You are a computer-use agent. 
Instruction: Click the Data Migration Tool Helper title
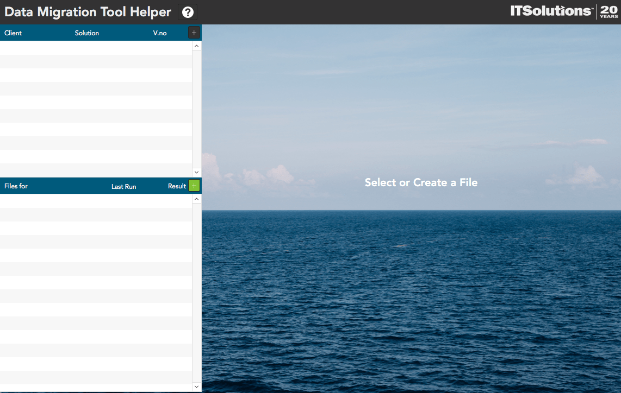[x=88, y=12]
